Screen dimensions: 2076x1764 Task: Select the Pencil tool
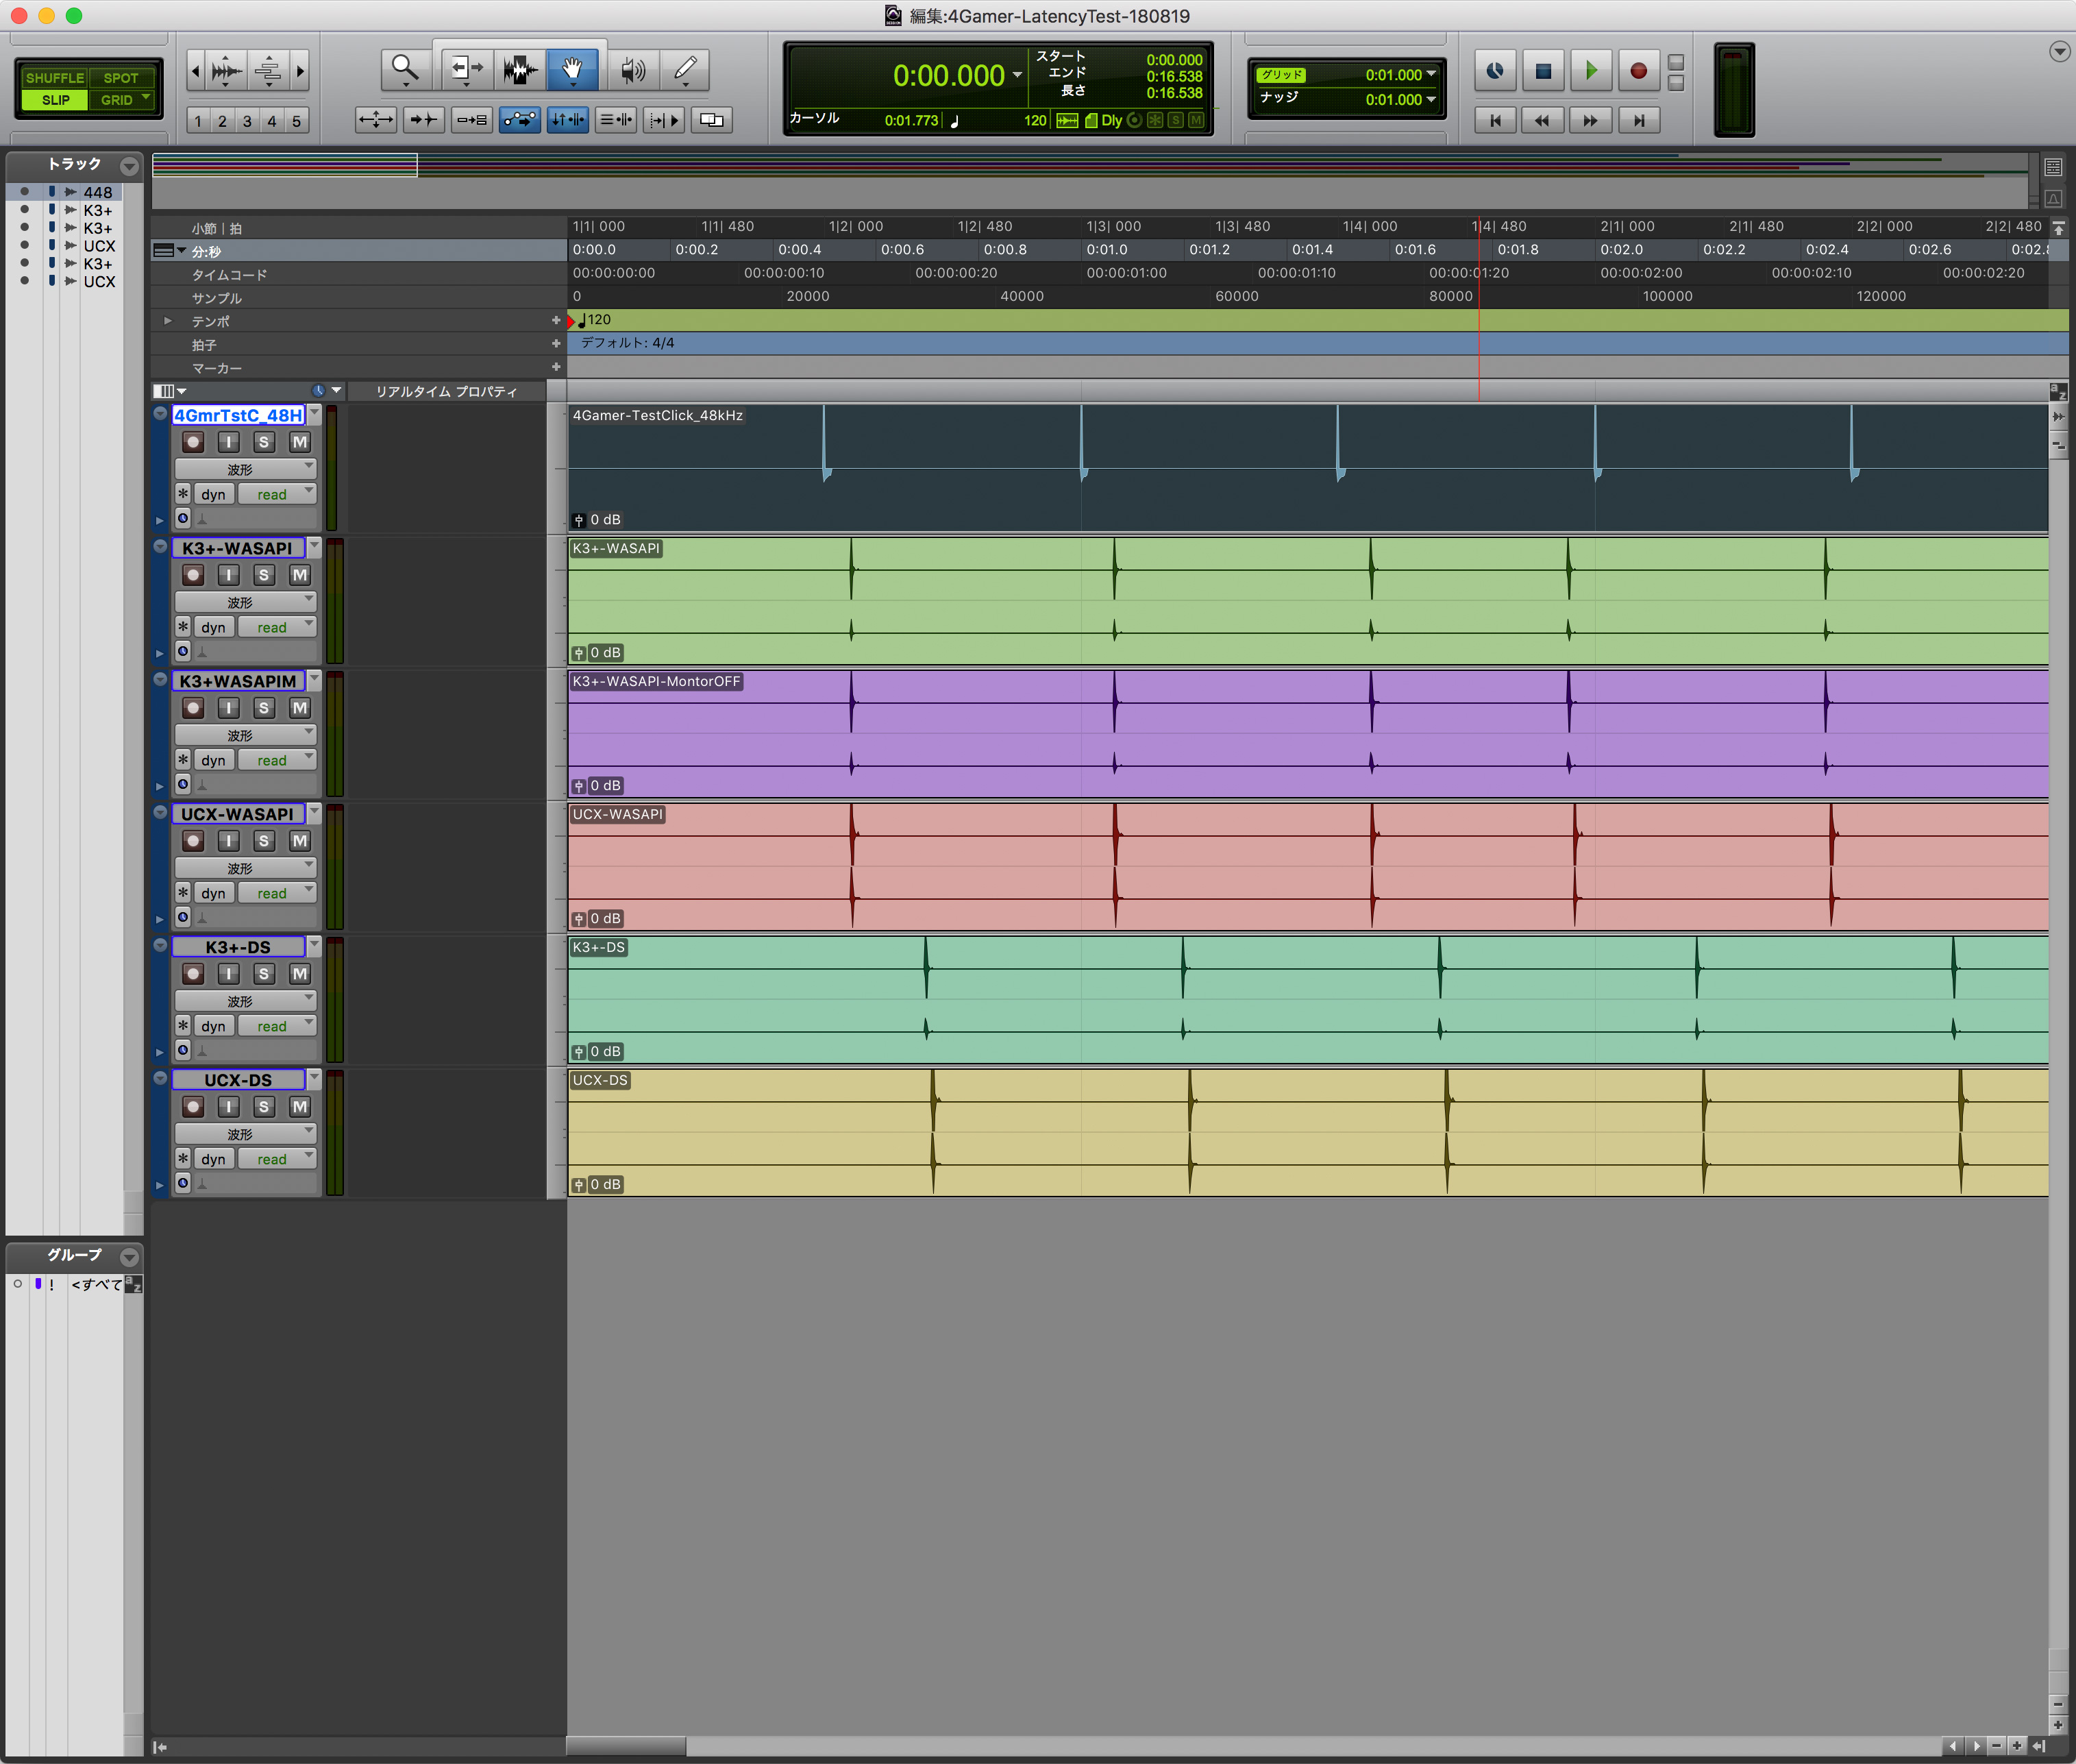click(684, 69)
